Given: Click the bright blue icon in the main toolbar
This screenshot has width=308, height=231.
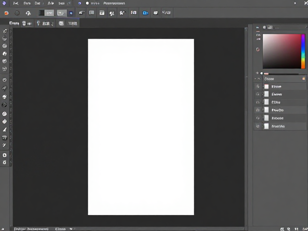Looking at the screenshot, I should point(145,13).
